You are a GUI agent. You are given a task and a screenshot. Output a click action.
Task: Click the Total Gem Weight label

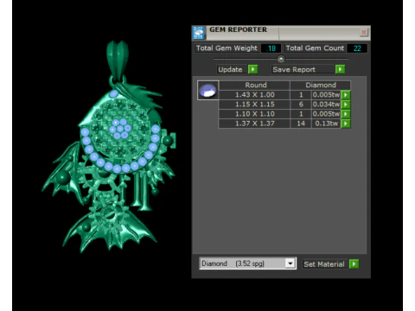click(227, 48)
